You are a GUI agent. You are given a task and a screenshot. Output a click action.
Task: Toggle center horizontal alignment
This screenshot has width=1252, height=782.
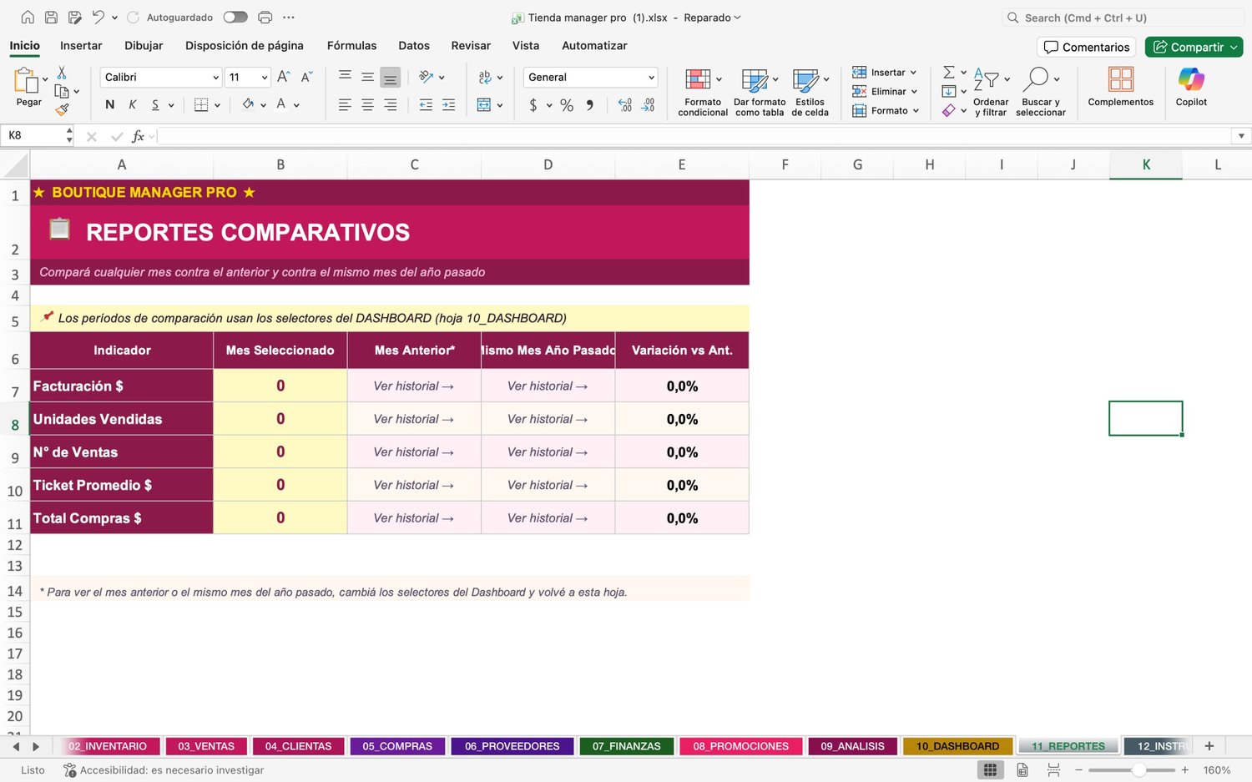pos(367,104)
